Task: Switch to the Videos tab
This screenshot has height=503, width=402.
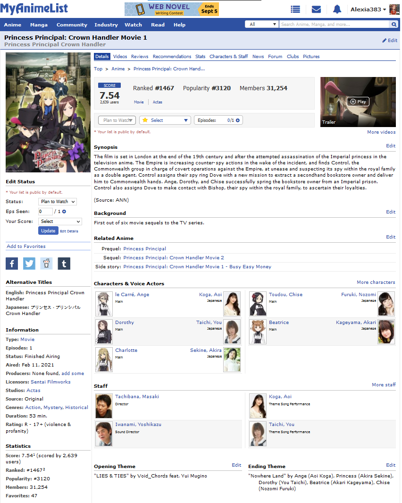Action: pyautogui.click(x=120, y=57)
